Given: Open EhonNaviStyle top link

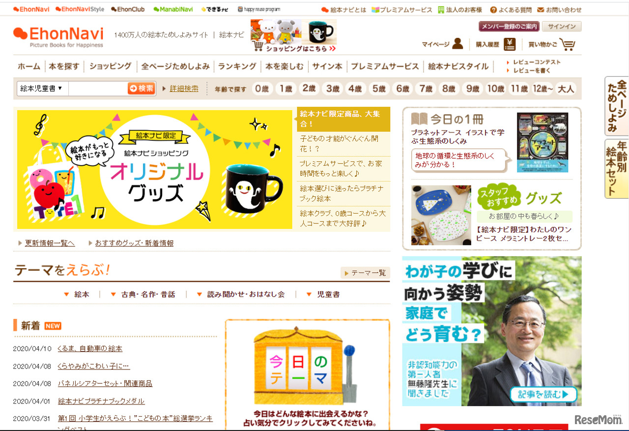Looking at the screenshot, I should (x=80, y=9).
